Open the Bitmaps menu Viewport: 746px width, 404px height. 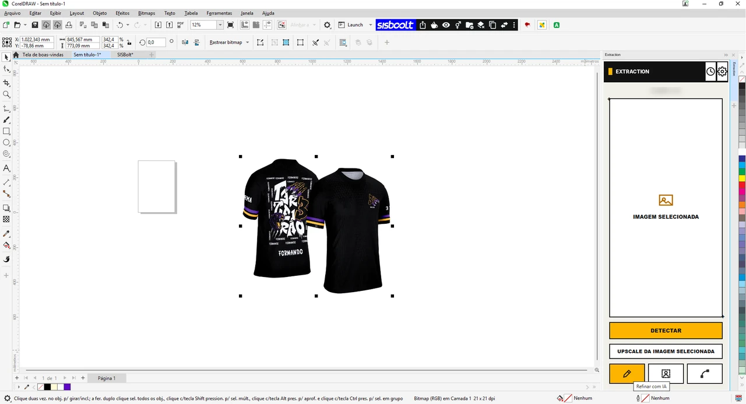(x=146, y=13)
